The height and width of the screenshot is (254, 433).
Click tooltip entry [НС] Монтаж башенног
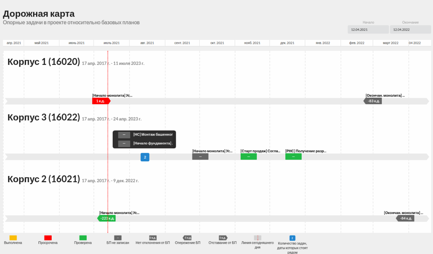click(x=153, y=135)
